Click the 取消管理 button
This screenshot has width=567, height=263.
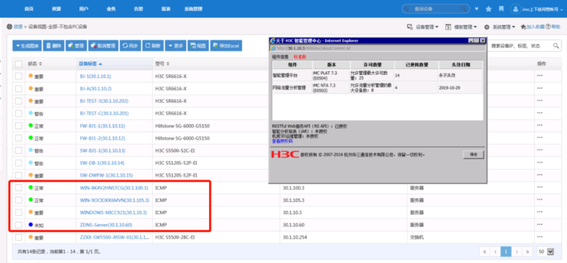coord(103,46)
